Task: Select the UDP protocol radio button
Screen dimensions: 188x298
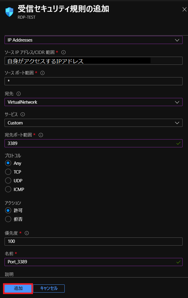Action: [x=8, y=180]
